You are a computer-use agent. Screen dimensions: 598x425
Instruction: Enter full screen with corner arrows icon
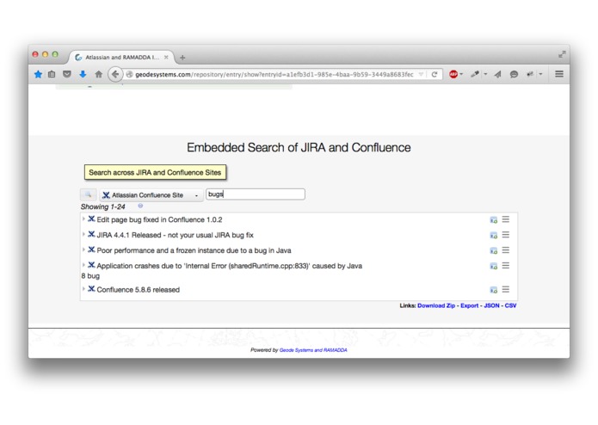(x=562, y=54)
